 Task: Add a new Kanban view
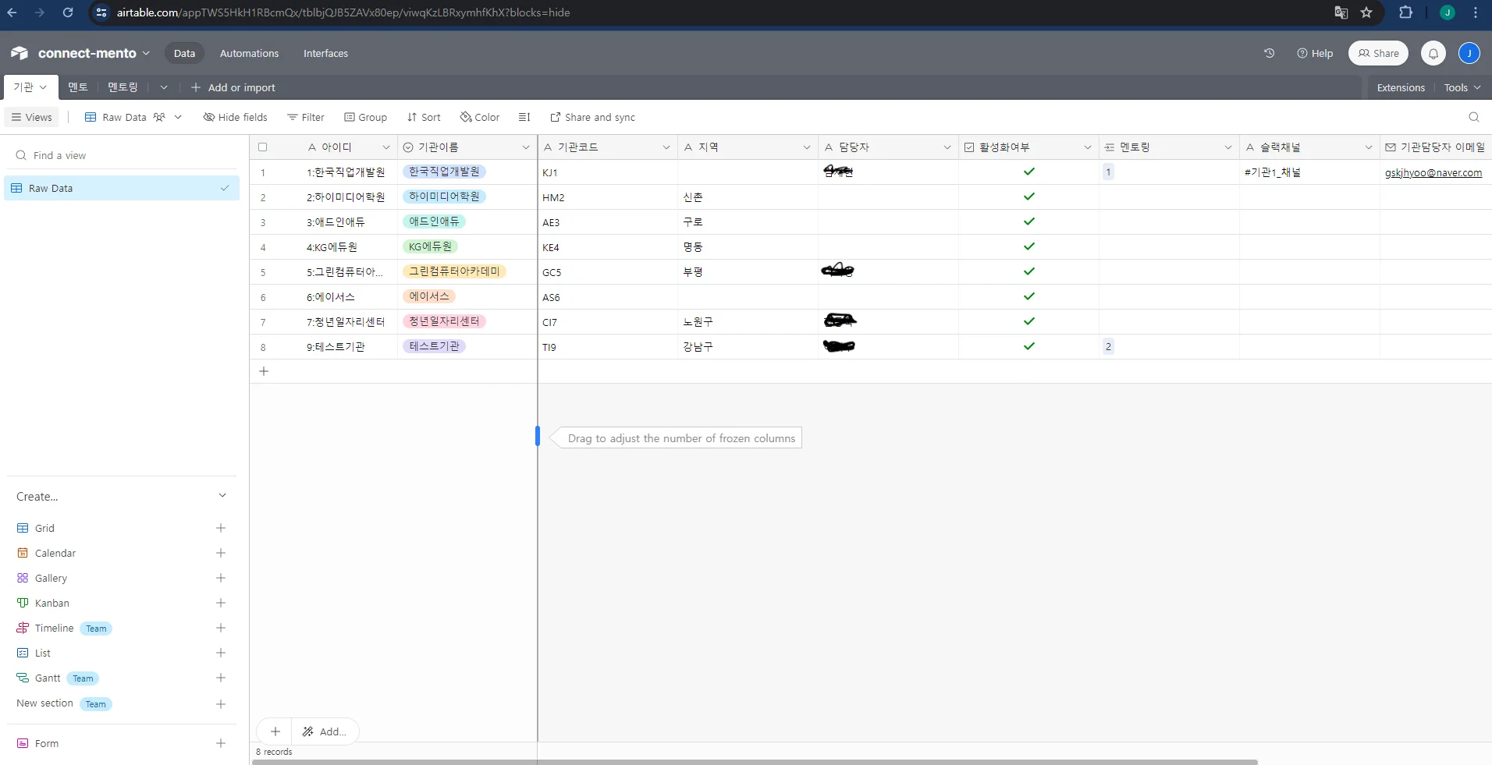pos(221,603)
